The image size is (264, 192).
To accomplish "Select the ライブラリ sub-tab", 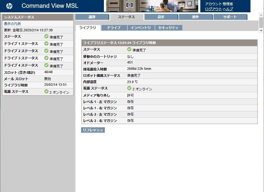I will pos(88,28).
